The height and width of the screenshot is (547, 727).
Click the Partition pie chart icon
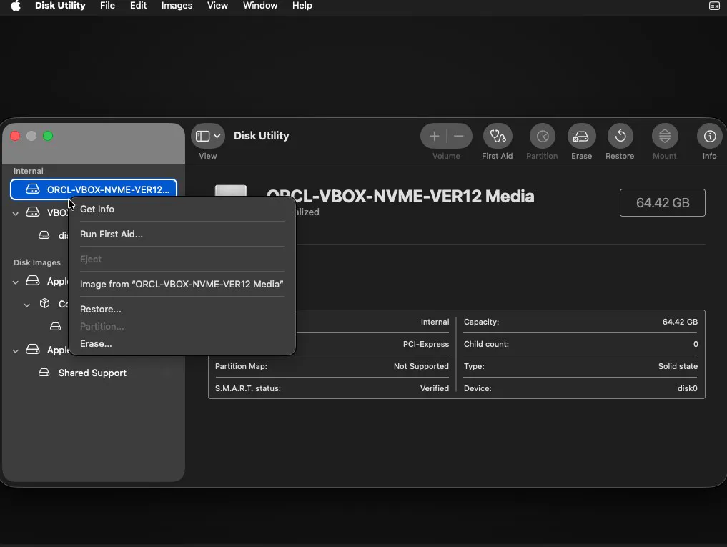click(542, 136)
